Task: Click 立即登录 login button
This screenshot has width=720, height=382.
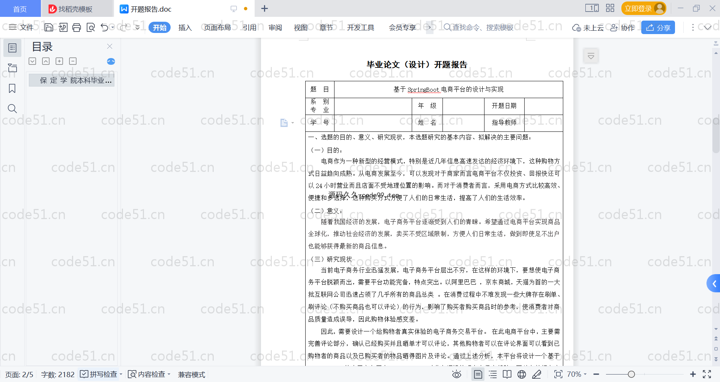Action: click(644, 8)
